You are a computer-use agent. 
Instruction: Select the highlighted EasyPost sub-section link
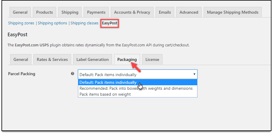pos(110,23)
